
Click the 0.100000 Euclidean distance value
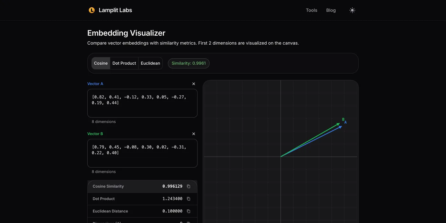[172, 211]
